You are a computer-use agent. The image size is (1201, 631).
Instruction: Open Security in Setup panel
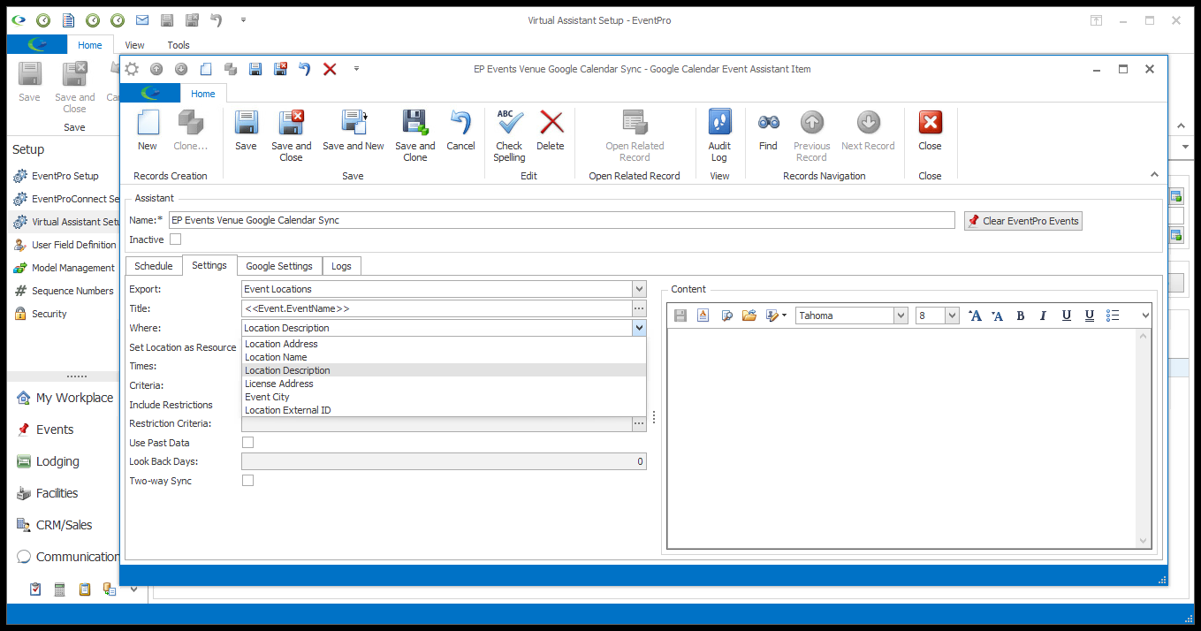pos(49,314)
